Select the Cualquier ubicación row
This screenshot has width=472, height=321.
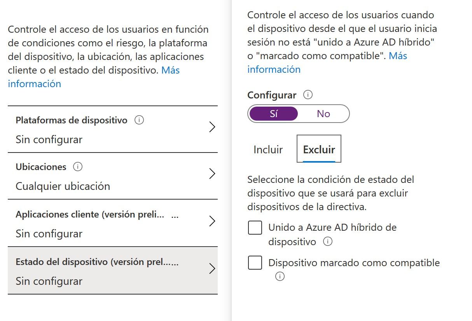[63, 186]
